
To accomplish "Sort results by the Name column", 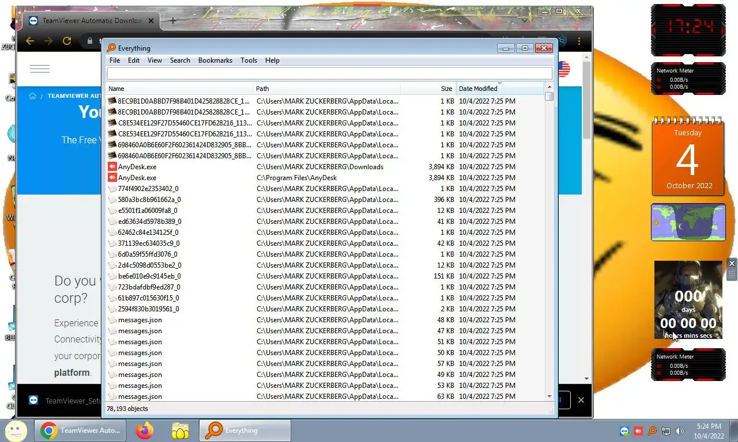I will pyautogui.click(x=180, y=89).
